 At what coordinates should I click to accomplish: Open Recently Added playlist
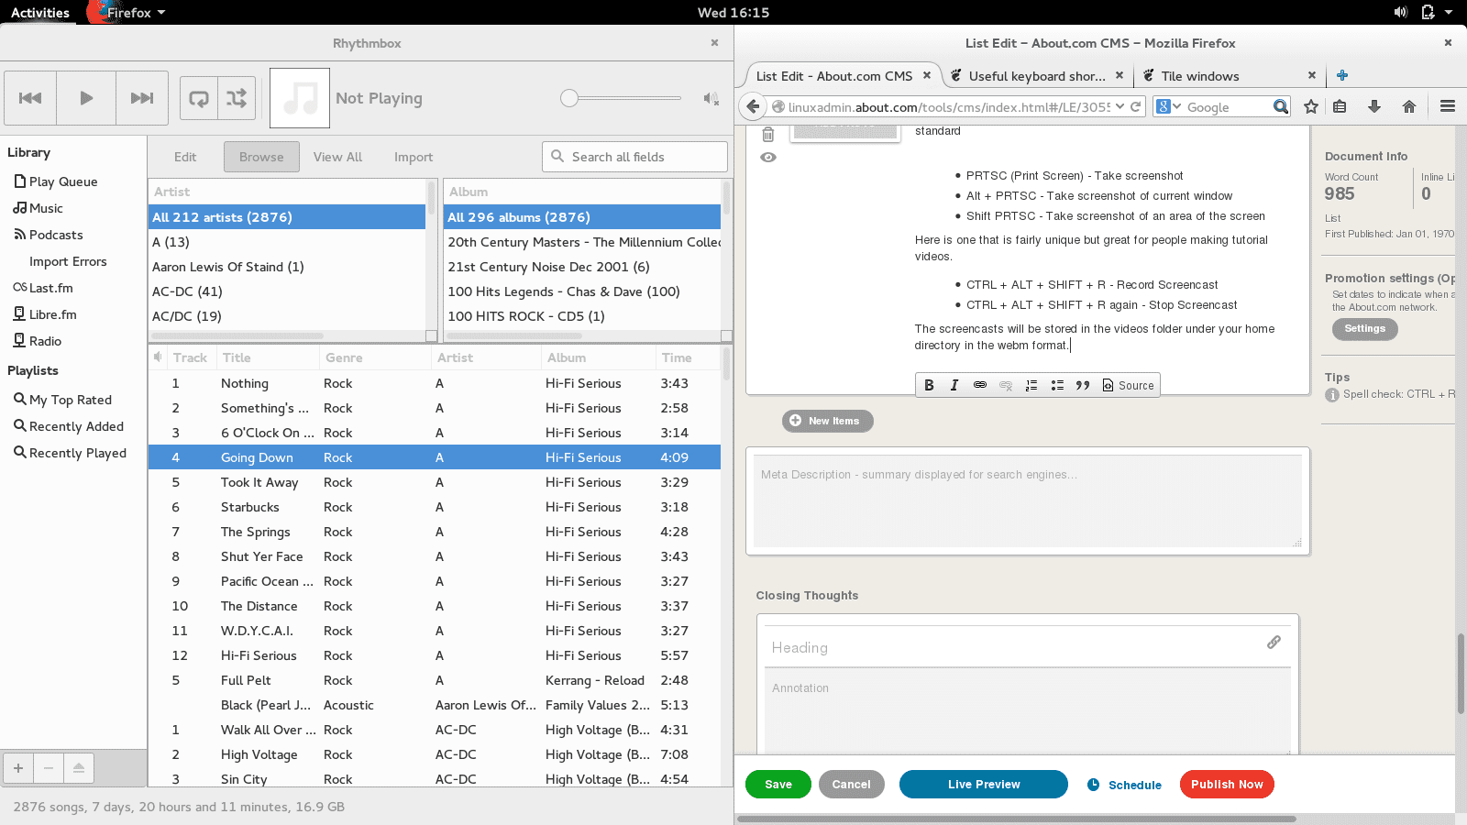pos(76,426)
